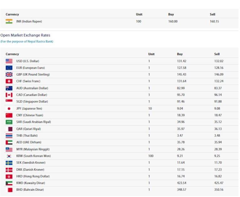The image size is (240, 197).
Task: Select the Swiss flag icon for CHF
Action: click(x=9, y=81)
